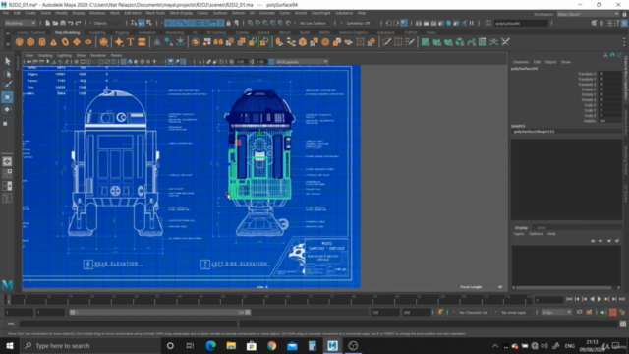
Task: Create a polygon cylinder from the shelf
Action: click(42, 42)
